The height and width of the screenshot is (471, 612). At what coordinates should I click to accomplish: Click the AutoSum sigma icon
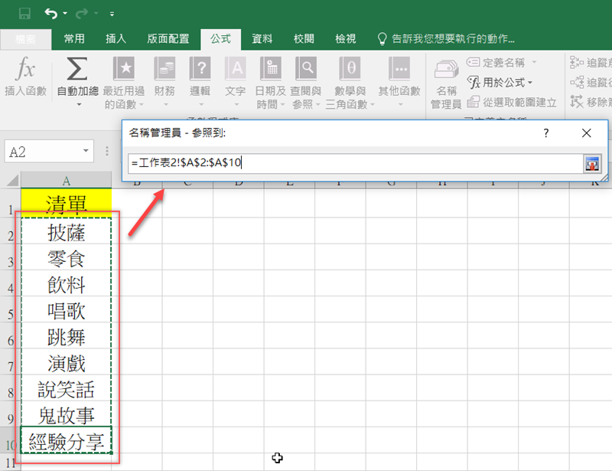point(76,70)
